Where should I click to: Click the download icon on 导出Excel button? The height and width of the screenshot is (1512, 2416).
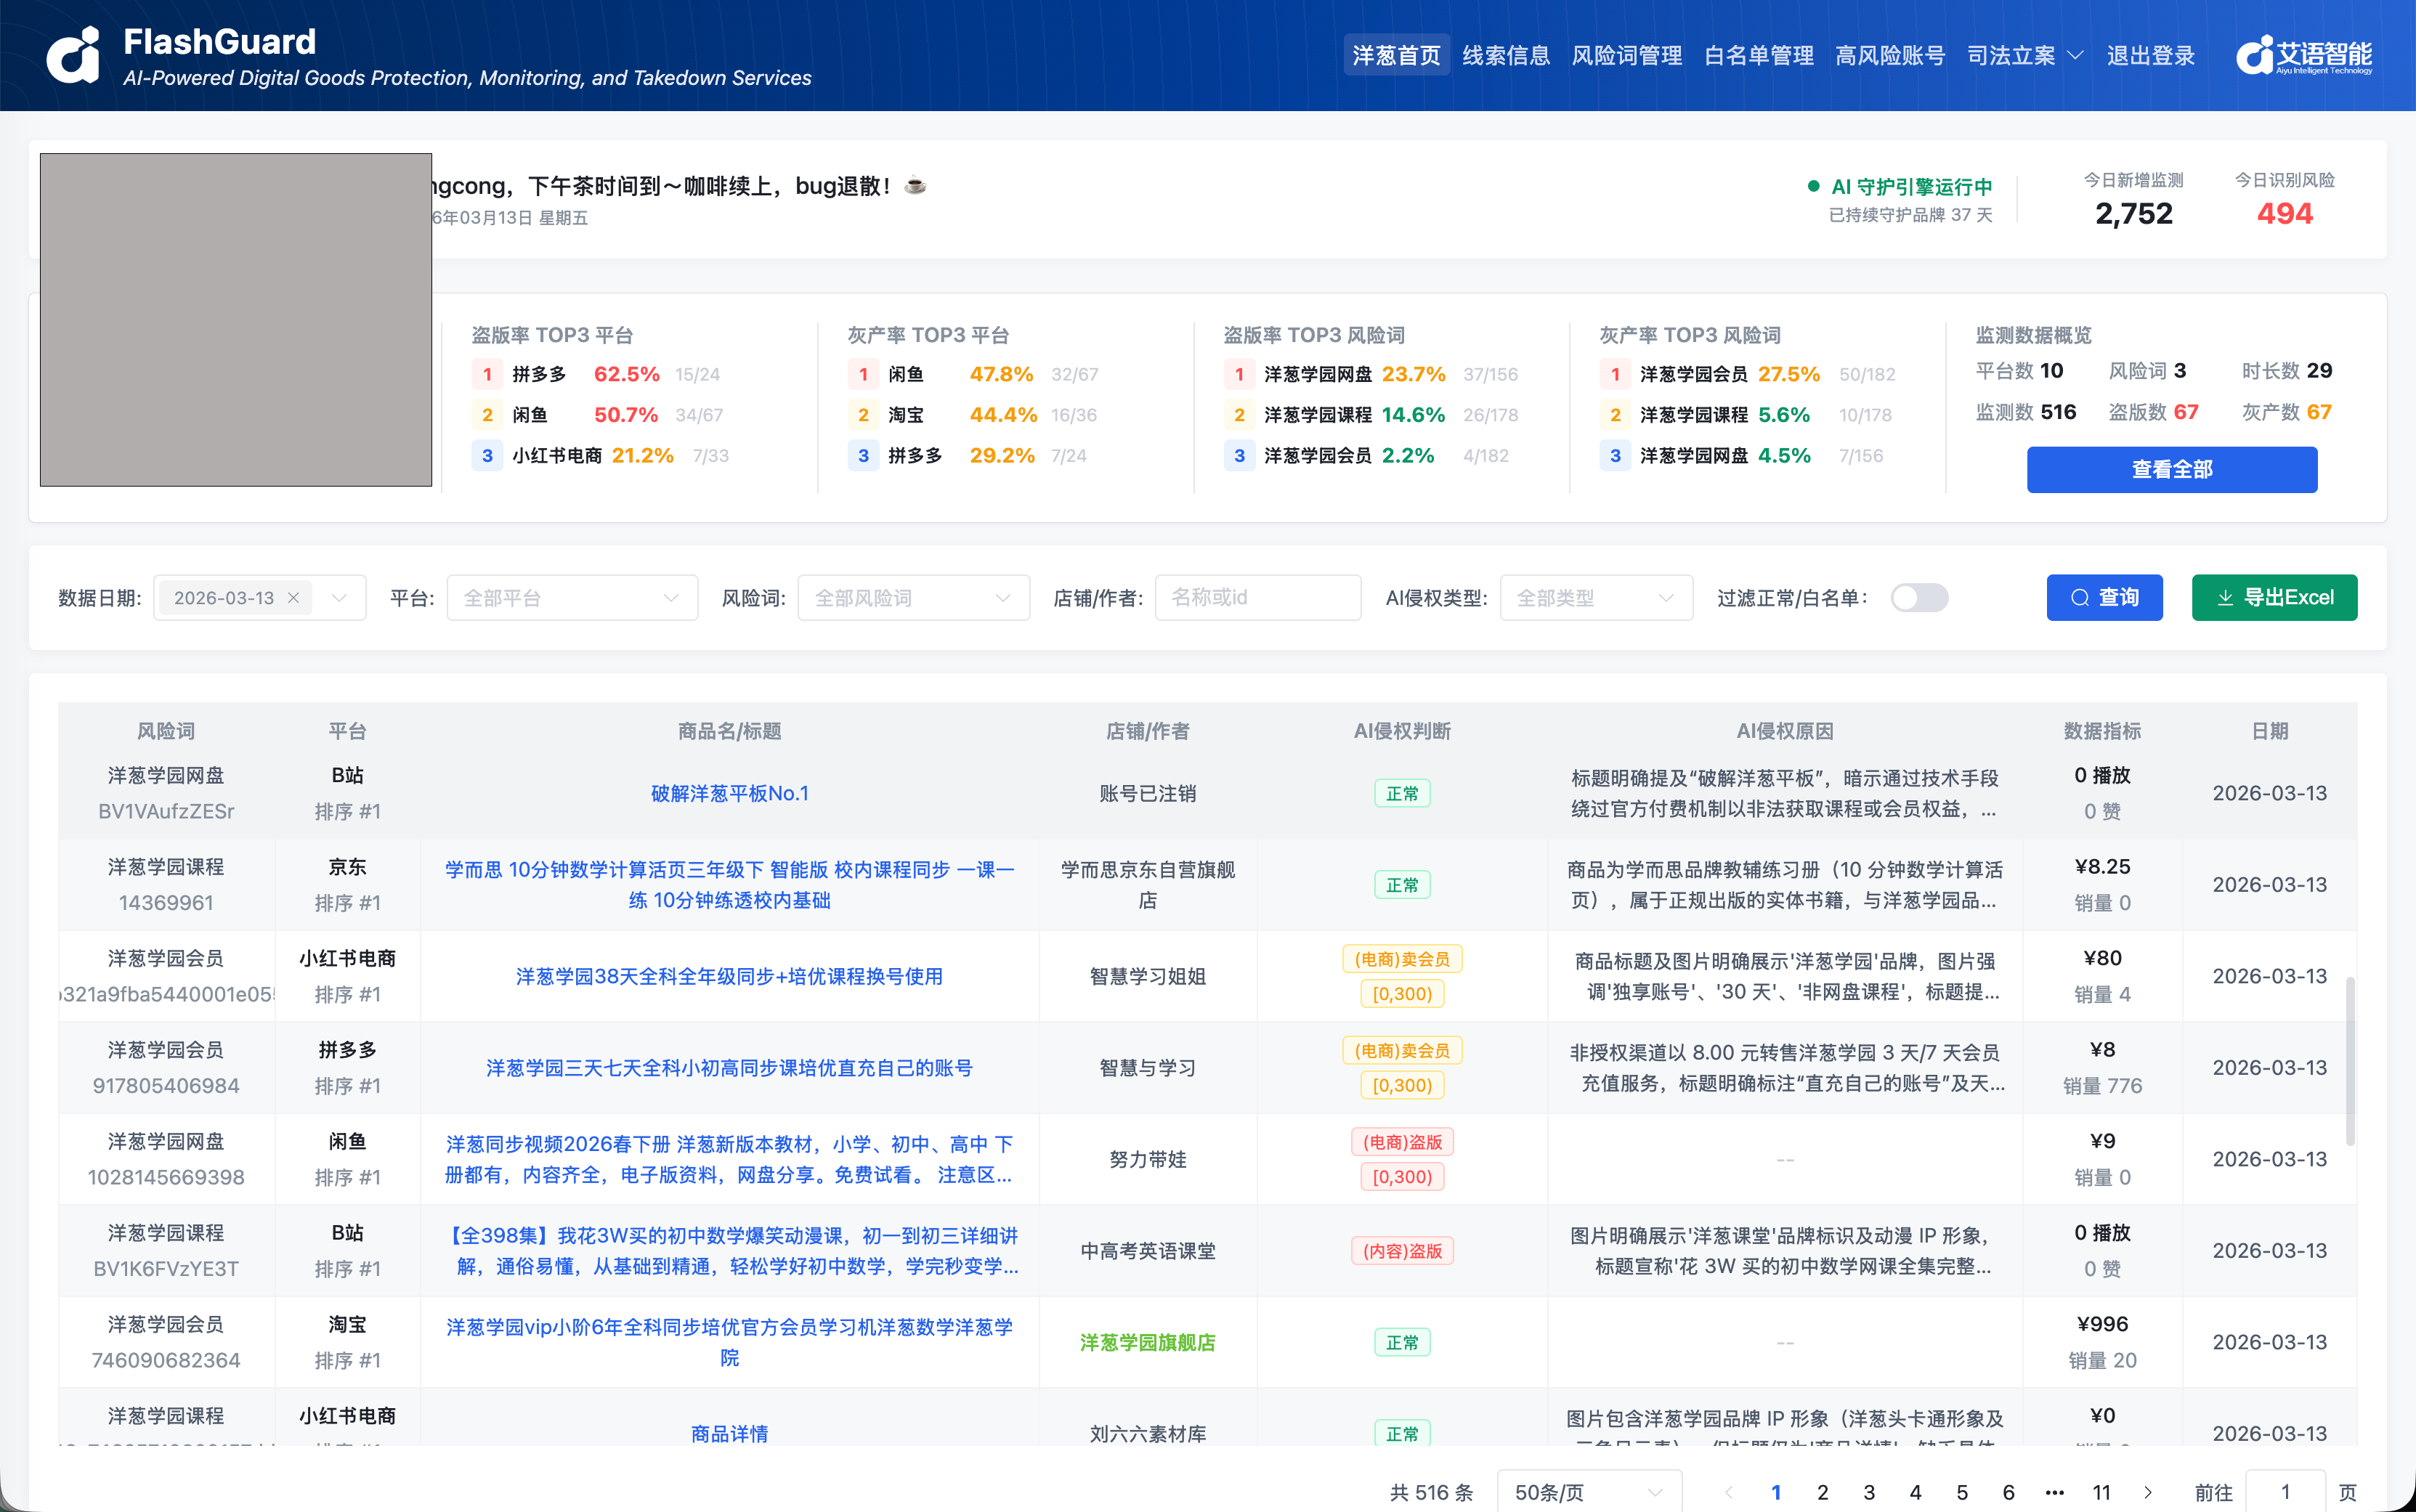click(2226, 597)
